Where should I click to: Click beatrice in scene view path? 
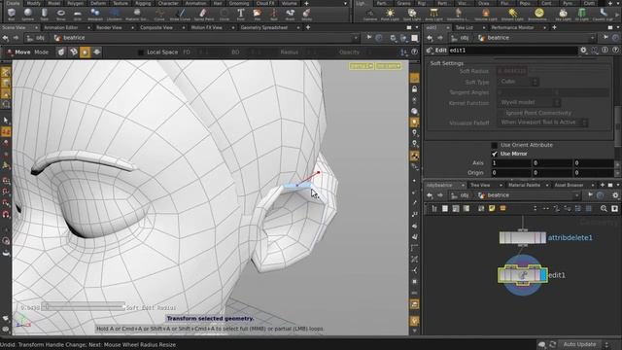74,38
